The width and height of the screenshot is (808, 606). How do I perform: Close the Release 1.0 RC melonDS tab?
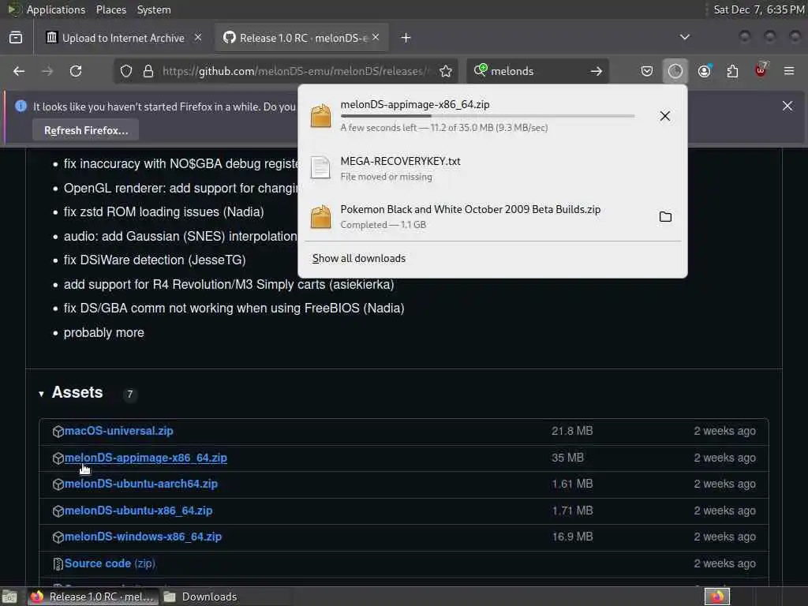point(376,37)
